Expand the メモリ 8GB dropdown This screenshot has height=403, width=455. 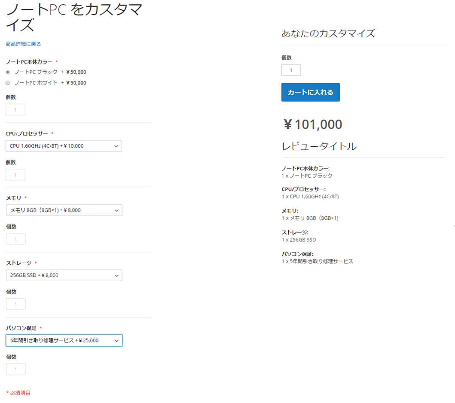click(x=64, y=210)
